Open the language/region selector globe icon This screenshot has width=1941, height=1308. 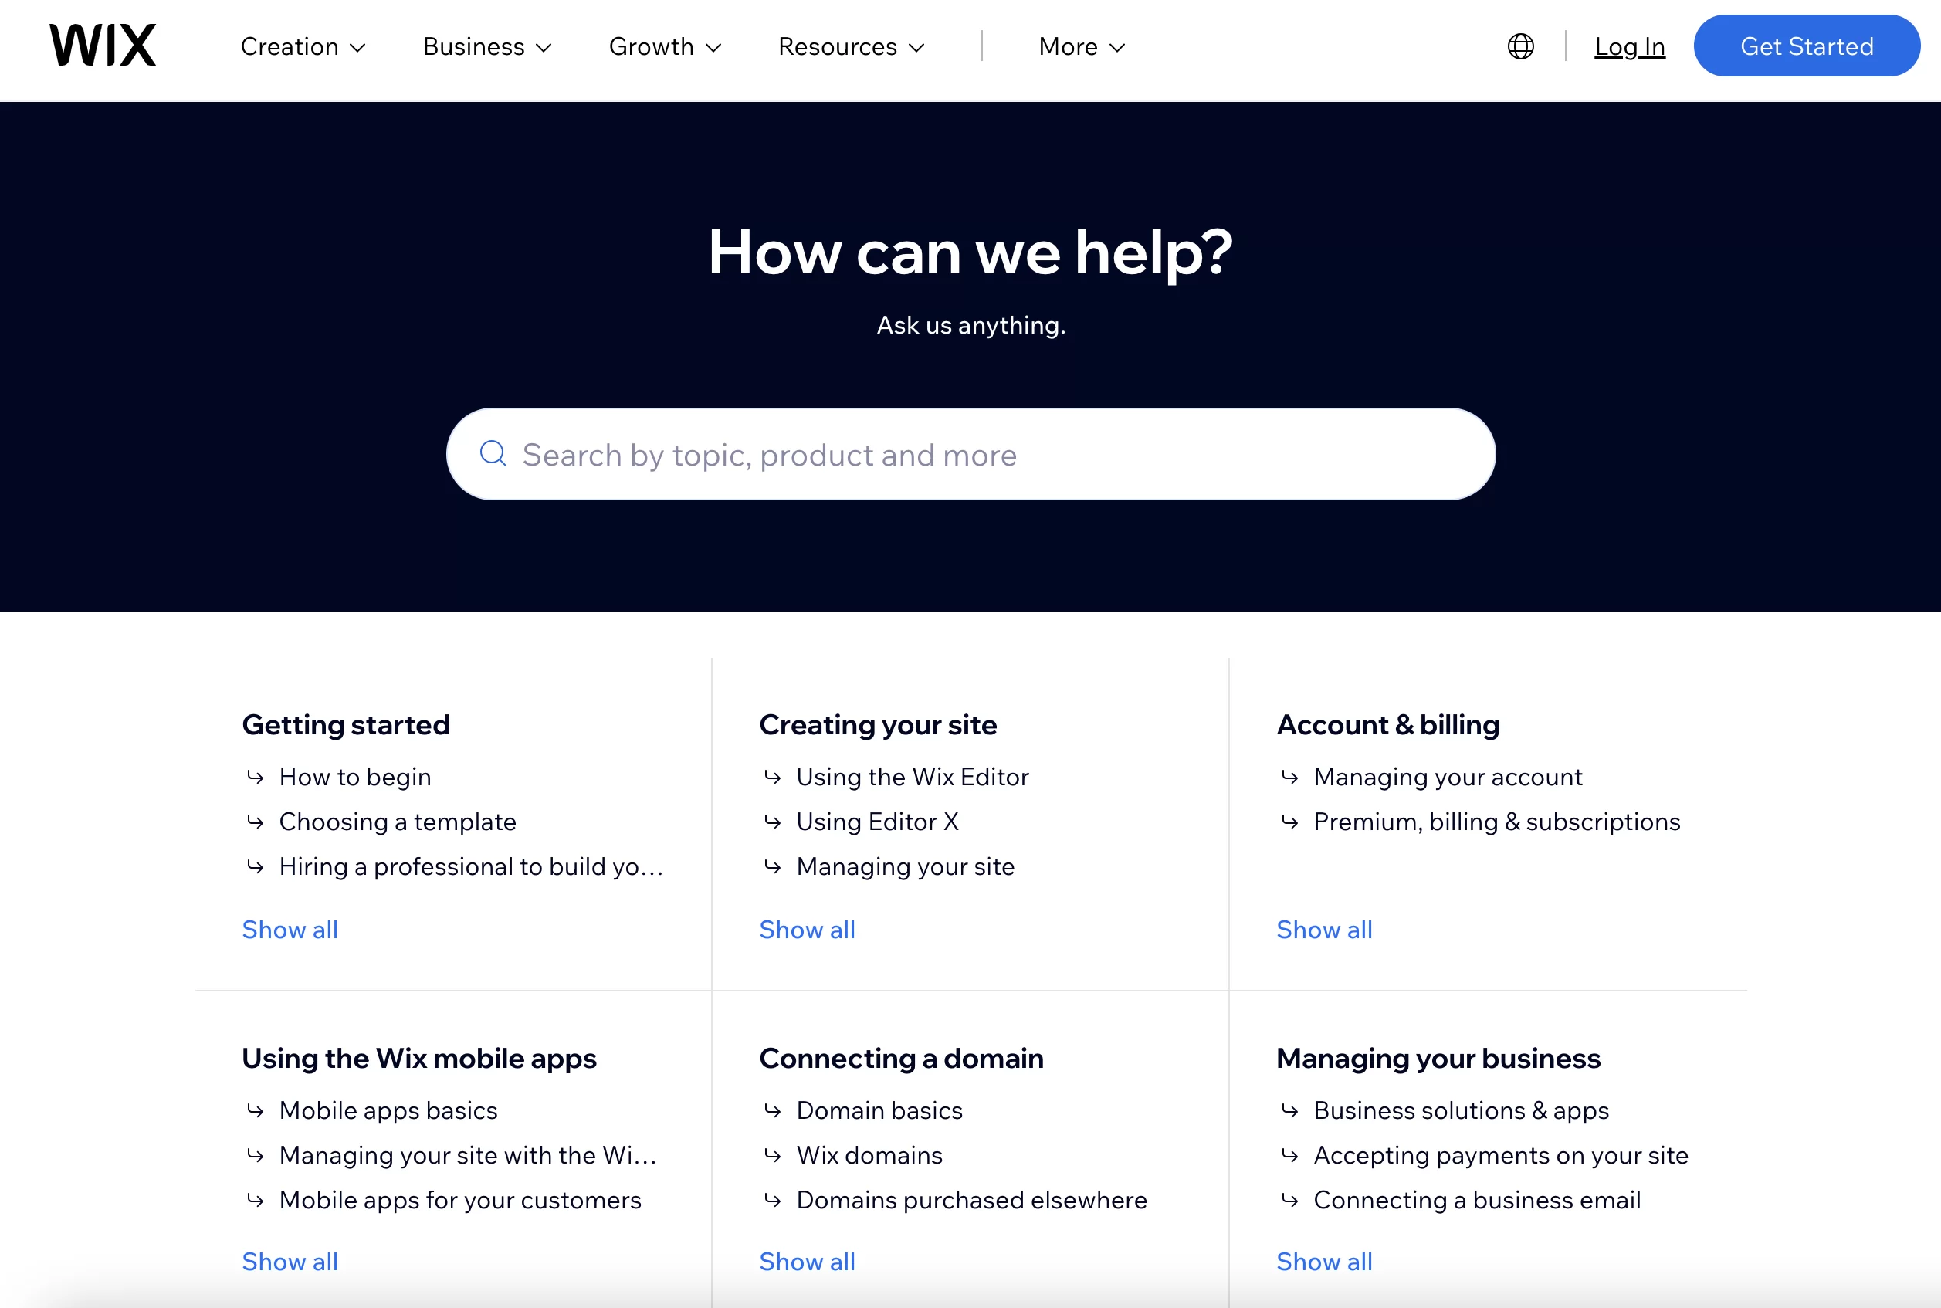pos(1523,46)
